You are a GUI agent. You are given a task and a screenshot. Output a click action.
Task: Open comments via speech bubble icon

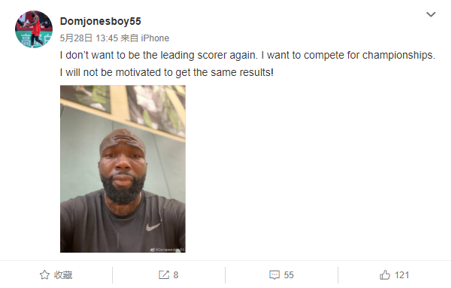[275, 274]
